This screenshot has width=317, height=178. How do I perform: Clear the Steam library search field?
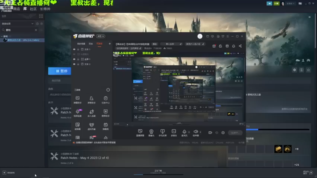pyautogui.click(x=36, y=30)
